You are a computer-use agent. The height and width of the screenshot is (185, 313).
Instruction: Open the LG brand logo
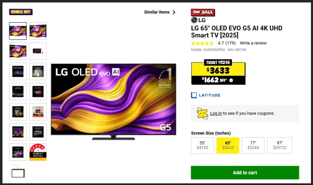[x=198, y=20]
